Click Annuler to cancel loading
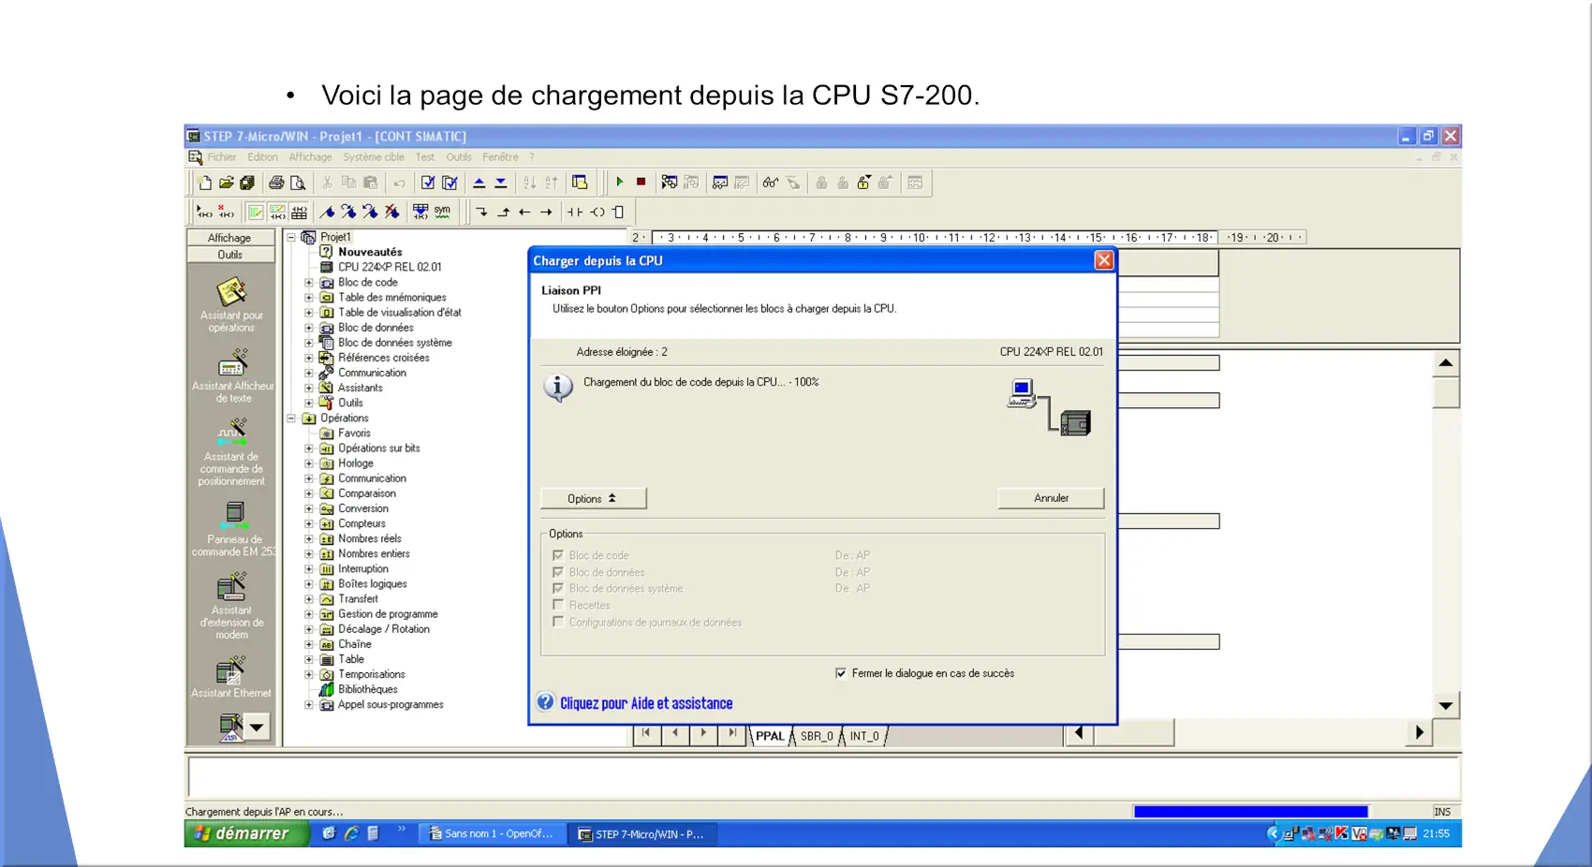The image size is (1592, 867). (1051, 498)
